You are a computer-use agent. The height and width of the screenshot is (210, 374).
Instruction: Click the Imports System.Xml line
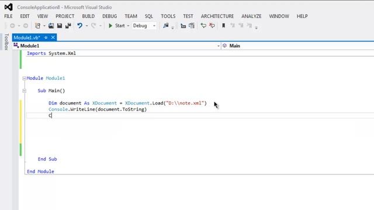tap(51, 53)
